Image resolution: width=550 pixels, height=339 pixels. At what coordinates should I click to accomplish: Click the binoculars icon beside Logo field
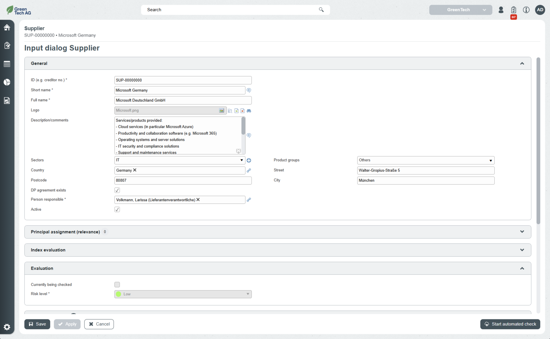tap(249, 111)
